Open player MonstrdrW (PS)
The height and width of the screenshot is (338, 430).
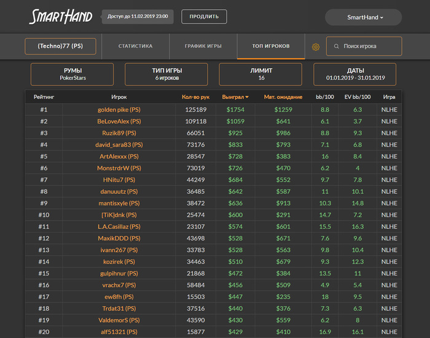[119, 168]
